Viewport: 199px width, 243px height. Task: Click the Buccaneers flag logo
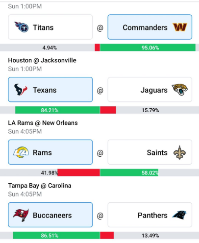(x=21, y=215)
